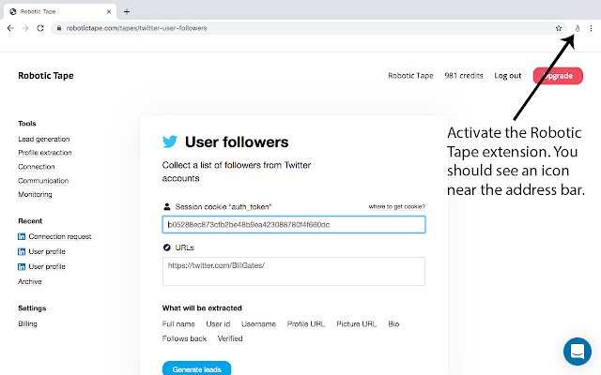
Task: Open Profile extraction tools
Action: [45, 153]
